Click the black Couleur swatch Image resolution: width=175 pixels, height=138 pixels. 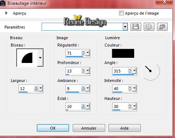[123, 53]
